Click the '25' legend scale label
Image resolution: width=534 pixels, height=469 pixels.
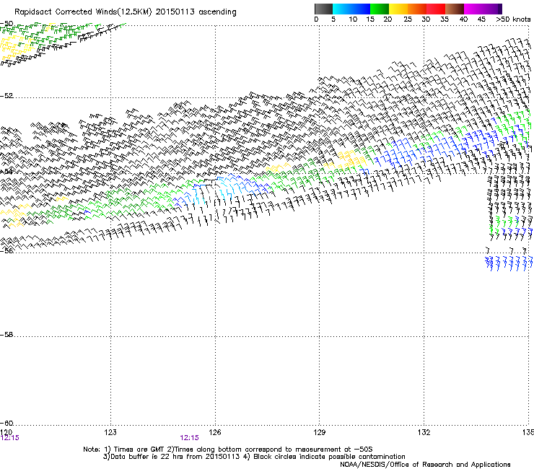pos(408,19)
